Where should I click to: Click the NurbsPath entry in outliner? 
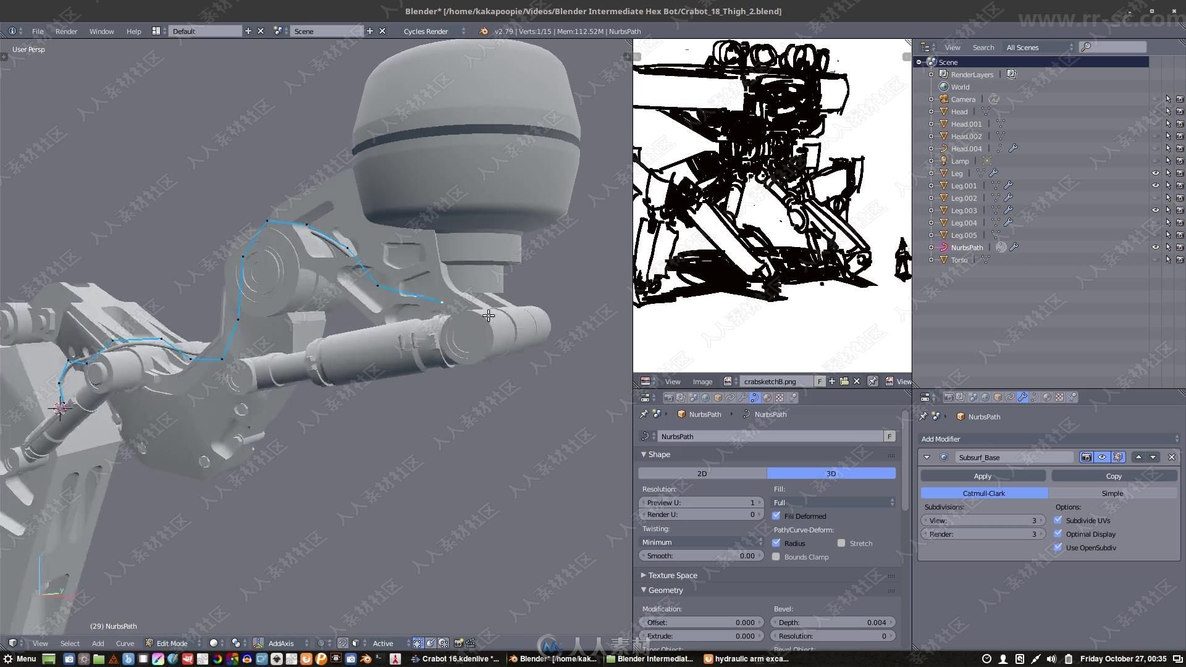pyautogui.click(x=968, y=247)
